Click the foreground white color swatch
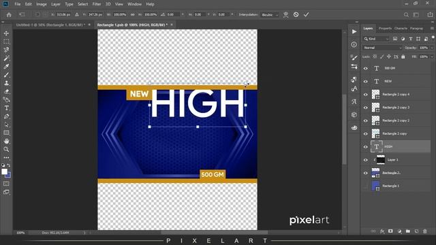 pos(4,171)
